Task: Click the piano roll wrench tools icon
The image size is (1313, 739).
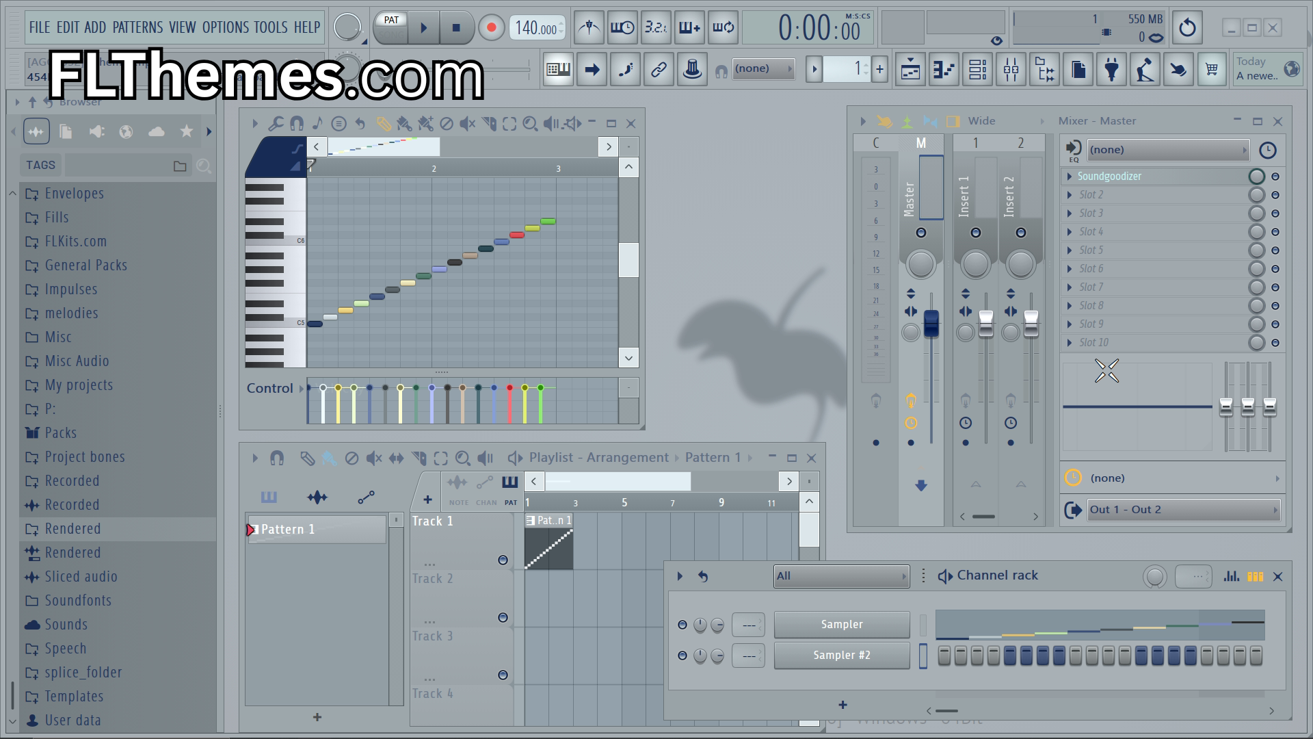Action: coord(276,124)
